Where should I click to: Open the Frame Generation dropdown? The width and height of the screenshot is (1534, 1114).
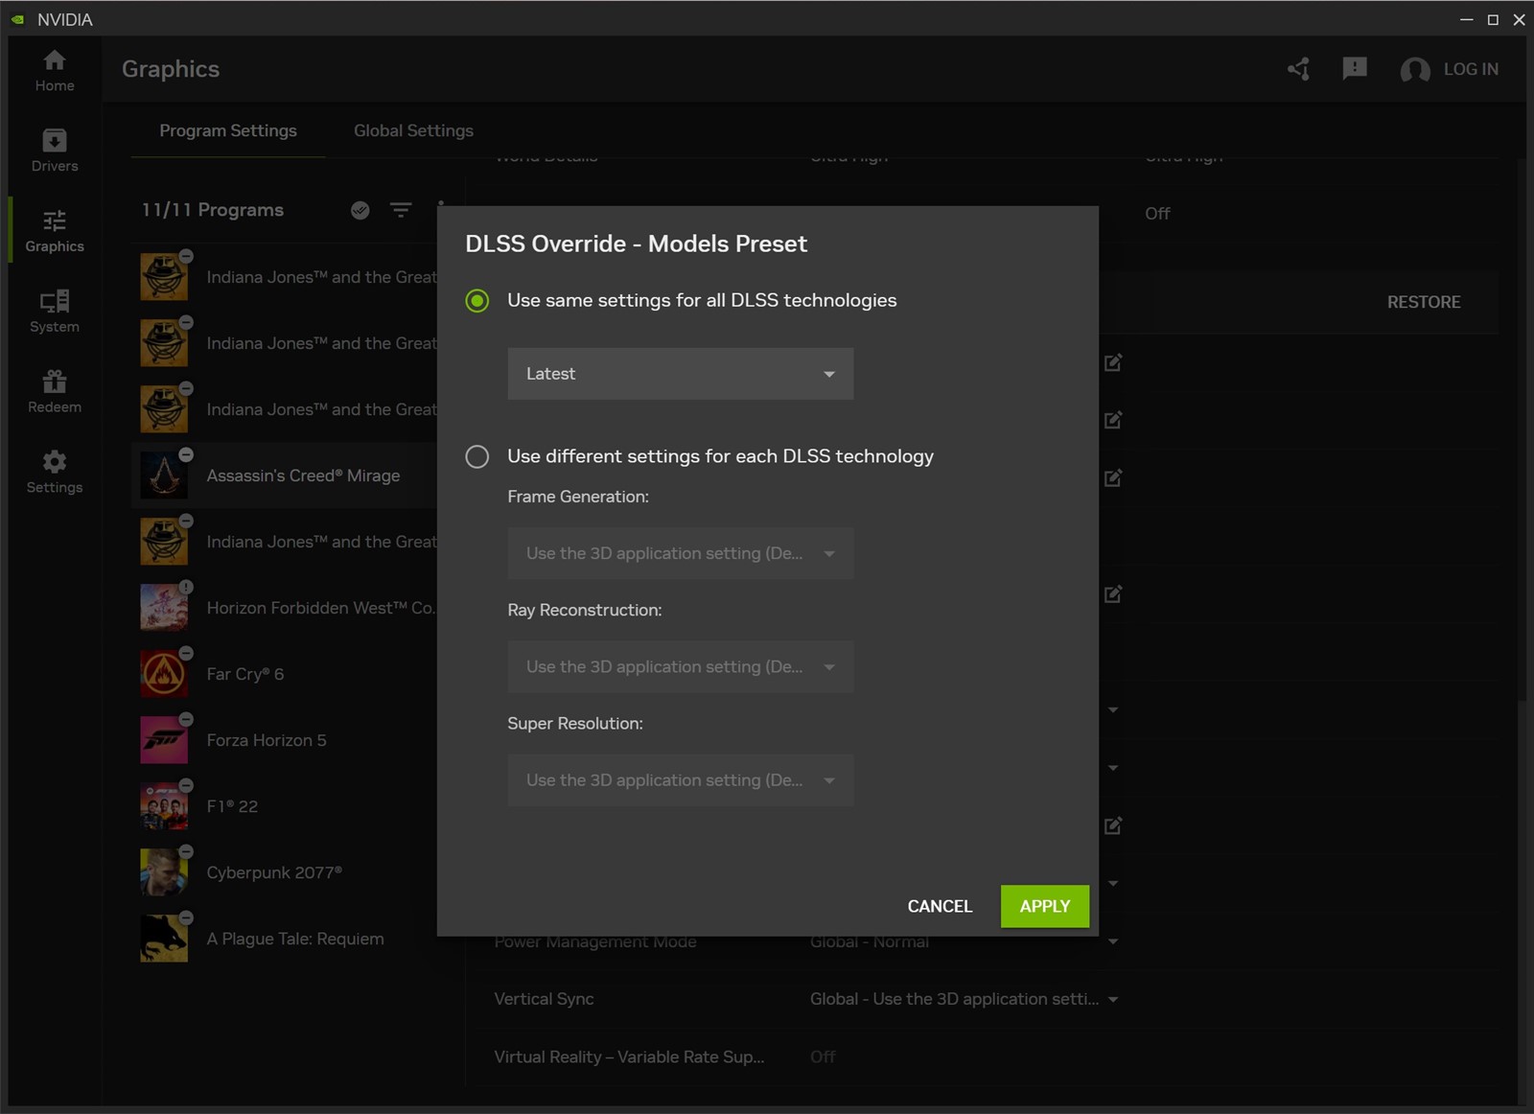681,553
